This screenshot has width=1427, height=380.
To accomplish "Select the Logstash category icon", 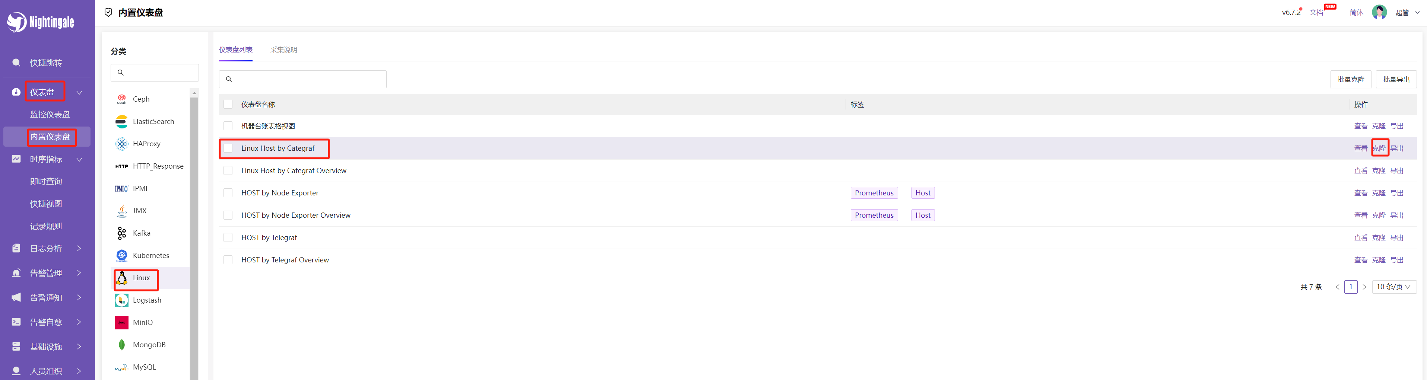I will click(122, 300).
